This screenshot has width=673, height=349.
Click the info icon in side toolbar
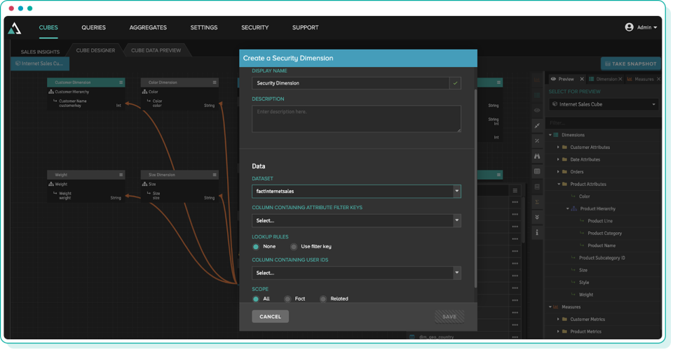[537, 232]
